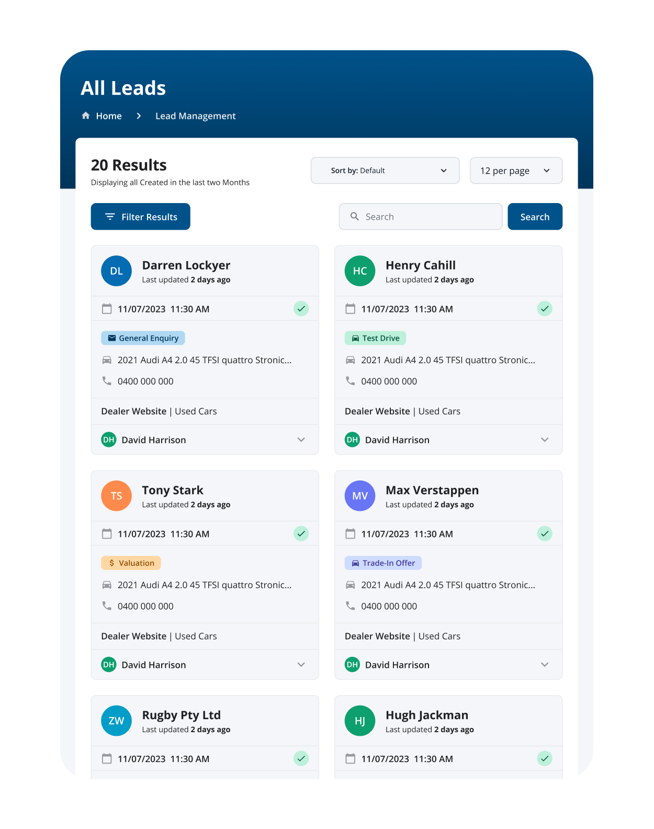Click the phone icon on Henry Cahill card

tap(351, 381)
